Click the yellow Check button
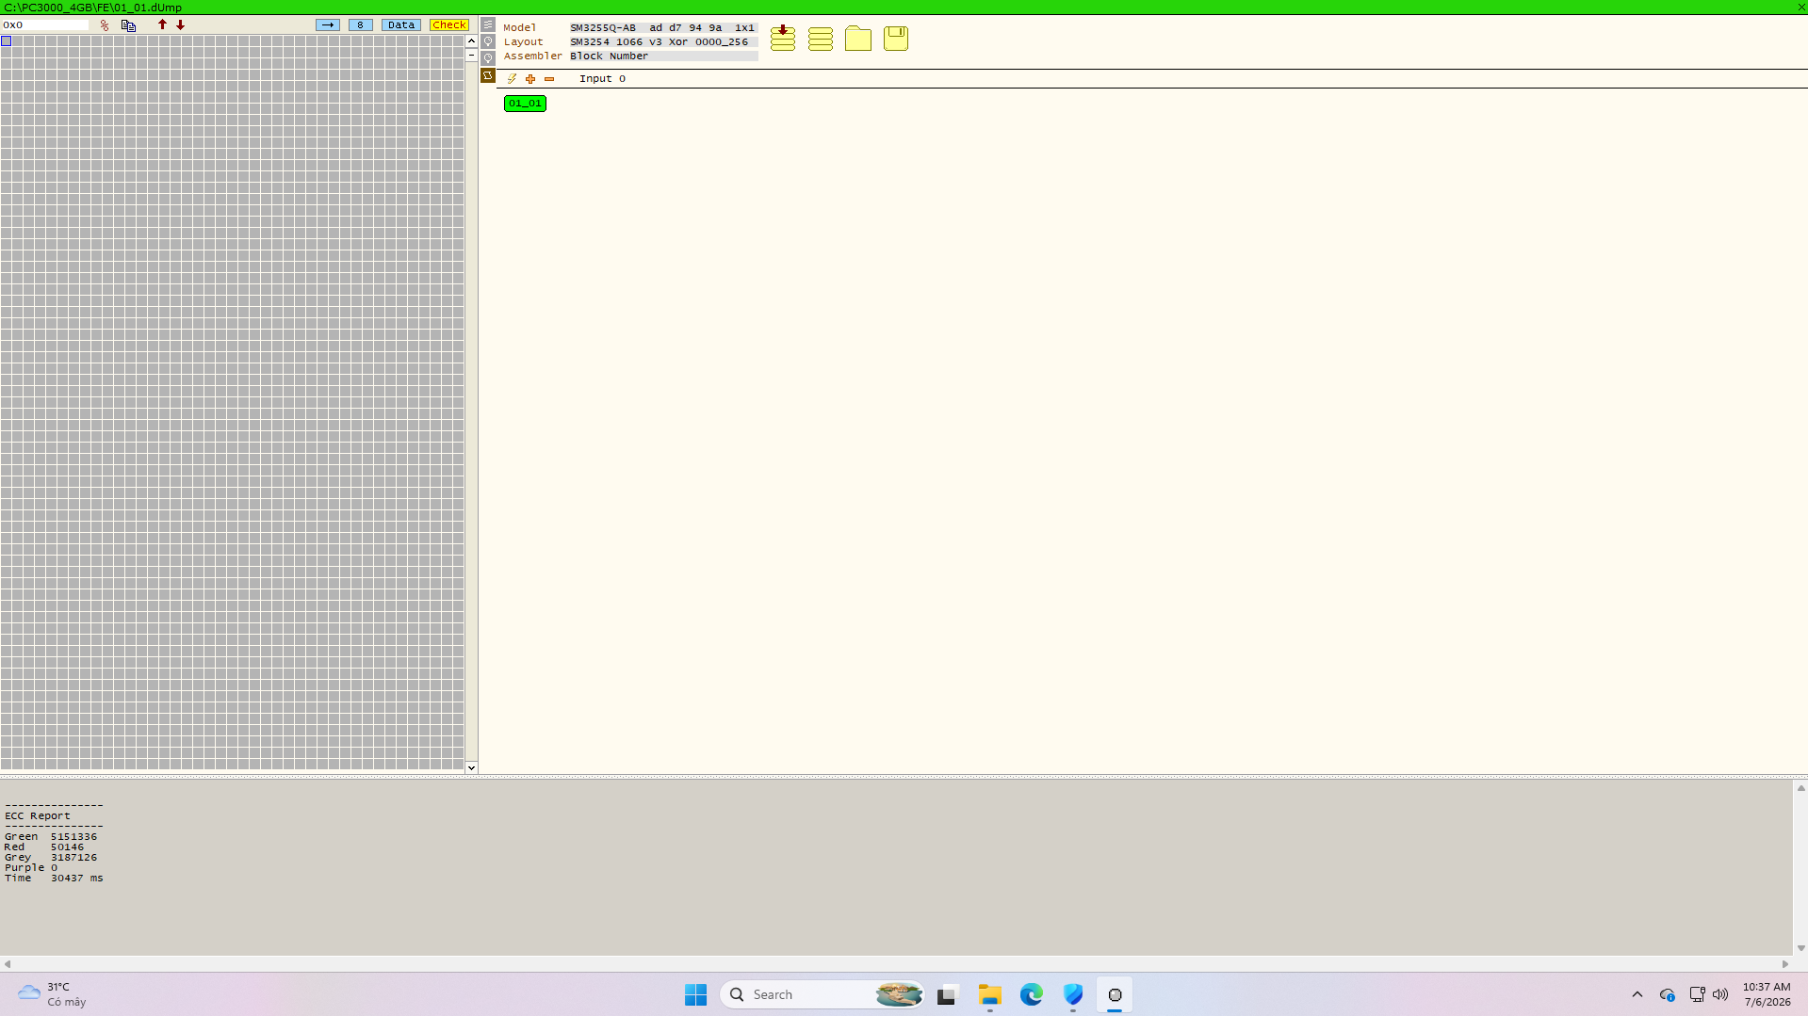The height and width of the screenshot is (1016, 1808). pyautogui.click(x=449, y=25)
